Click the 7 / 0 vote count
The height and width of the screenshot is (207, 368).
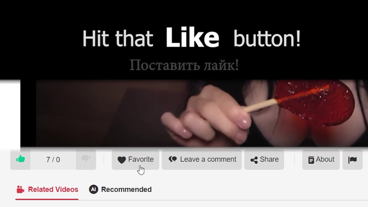coord(53,159)
